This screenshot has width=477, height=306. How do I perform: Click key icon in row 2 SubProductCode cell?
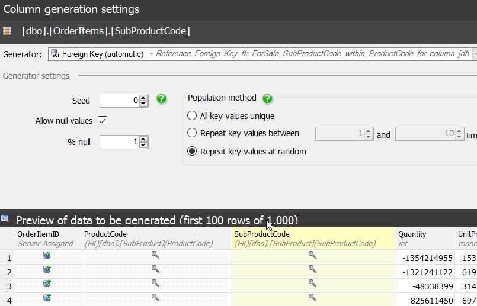point(312,269)
